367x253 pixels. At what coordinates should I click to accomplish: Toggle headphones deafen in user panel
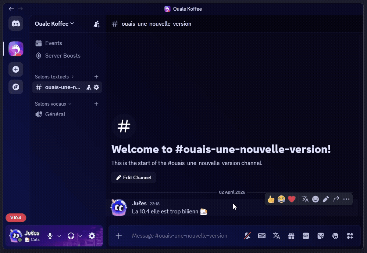pyautogui.click(x=71, y=236)
